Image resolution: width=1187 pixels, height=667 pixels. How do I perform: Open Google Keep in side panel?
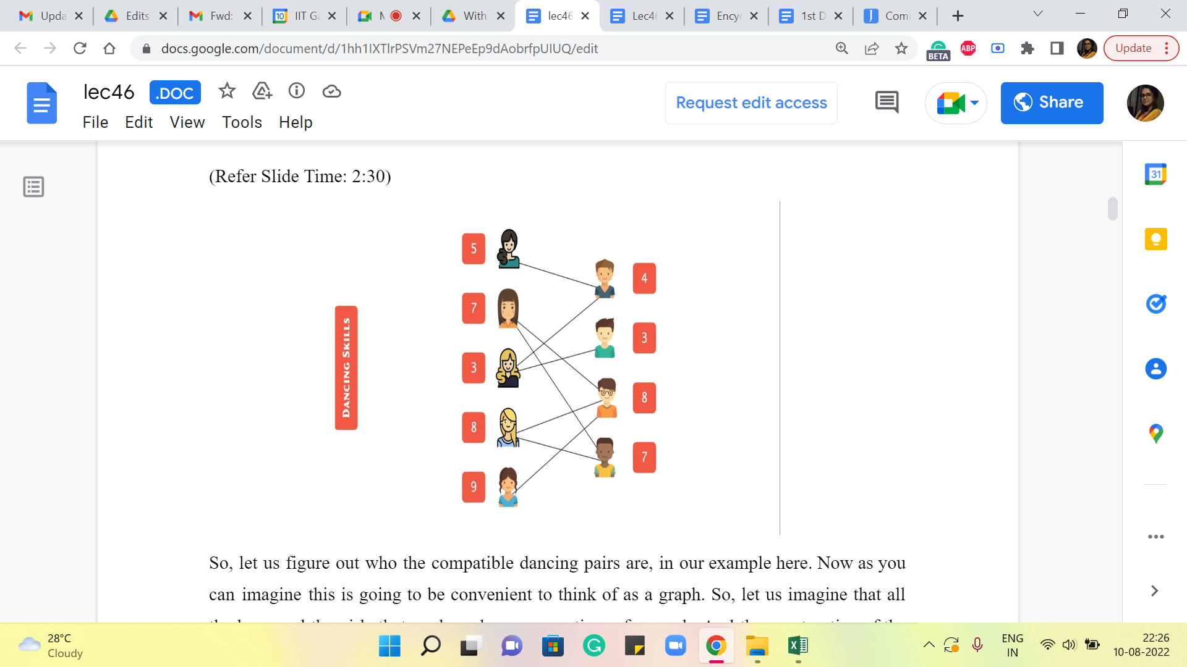click(x=1155, y=239)
